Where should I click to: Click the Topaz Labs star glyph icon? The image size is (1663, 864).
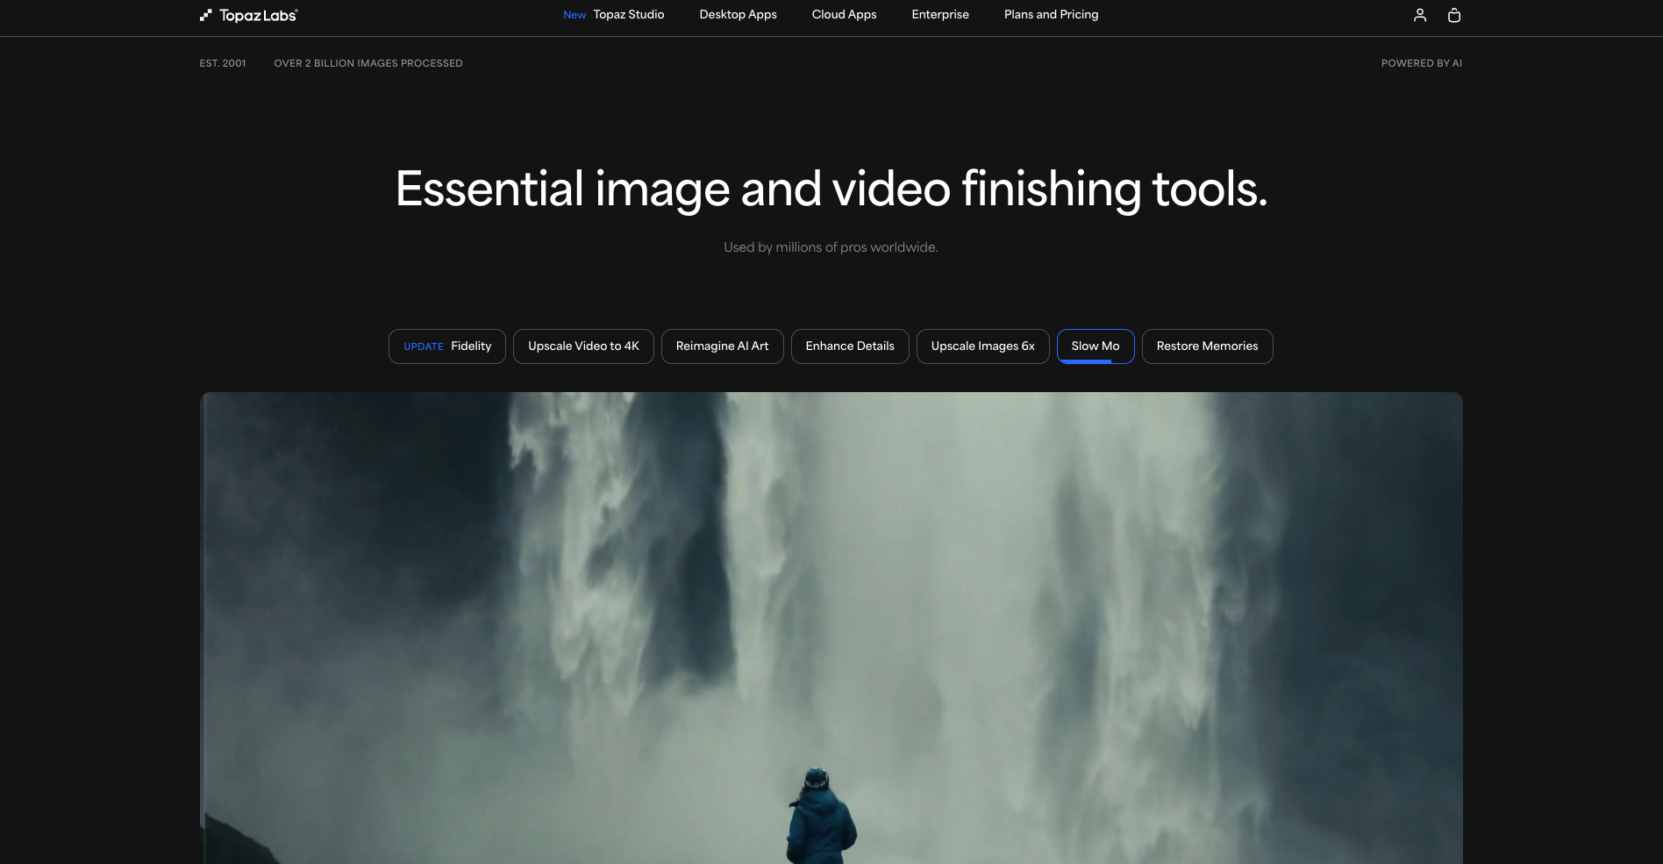[204, 15]
